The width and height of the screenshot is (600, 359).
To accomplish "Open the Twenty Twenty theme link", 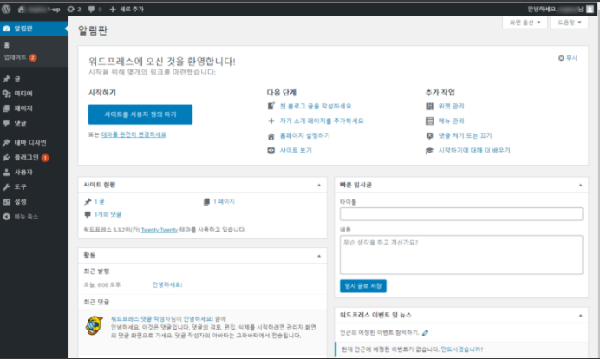I will [160, 230].
